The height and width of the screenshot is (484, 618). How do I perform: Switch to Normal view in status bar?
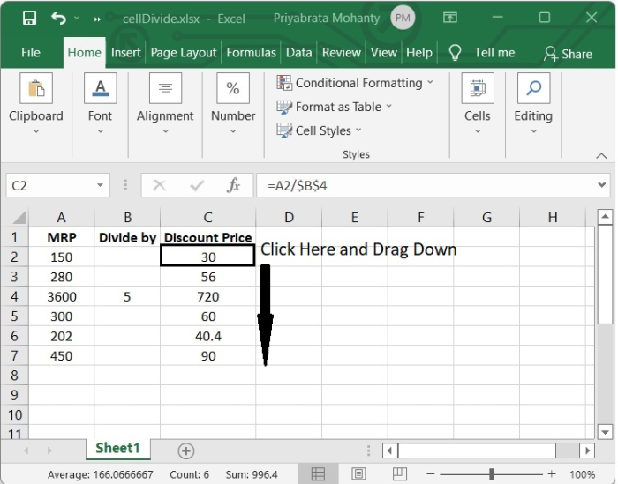319,474
